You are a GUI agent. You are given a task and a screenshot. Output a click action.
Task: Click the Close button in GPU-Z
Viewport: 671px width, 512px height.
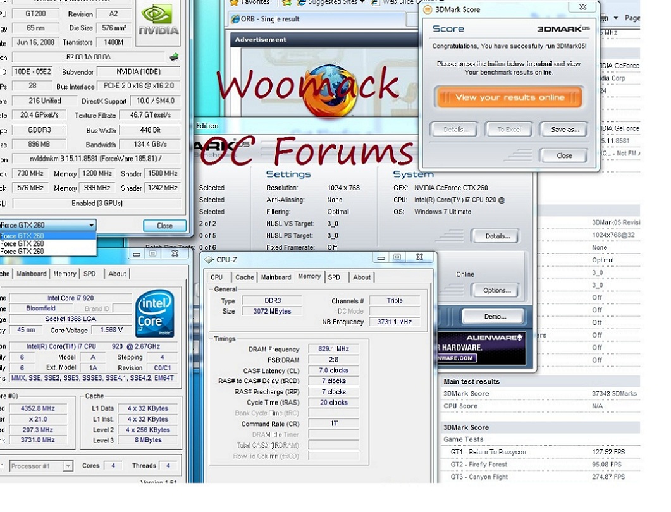[165, 226]
